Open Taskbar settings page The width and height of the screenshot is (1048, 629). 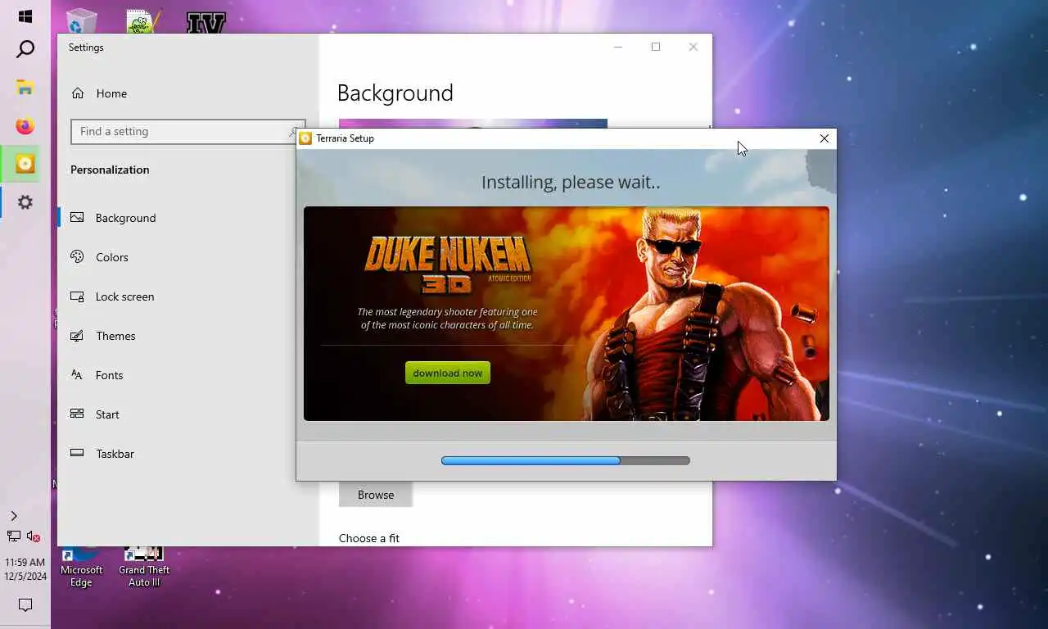(x=115, y=454)
